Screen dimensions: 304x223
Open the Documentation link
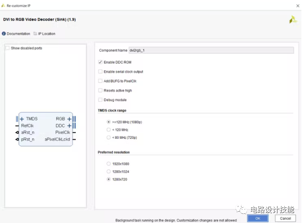point(18,34)
